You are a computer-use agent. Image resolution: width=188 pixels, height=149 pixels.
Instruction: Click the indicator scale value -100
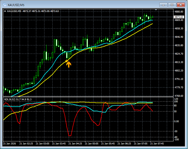click(176, 140)
